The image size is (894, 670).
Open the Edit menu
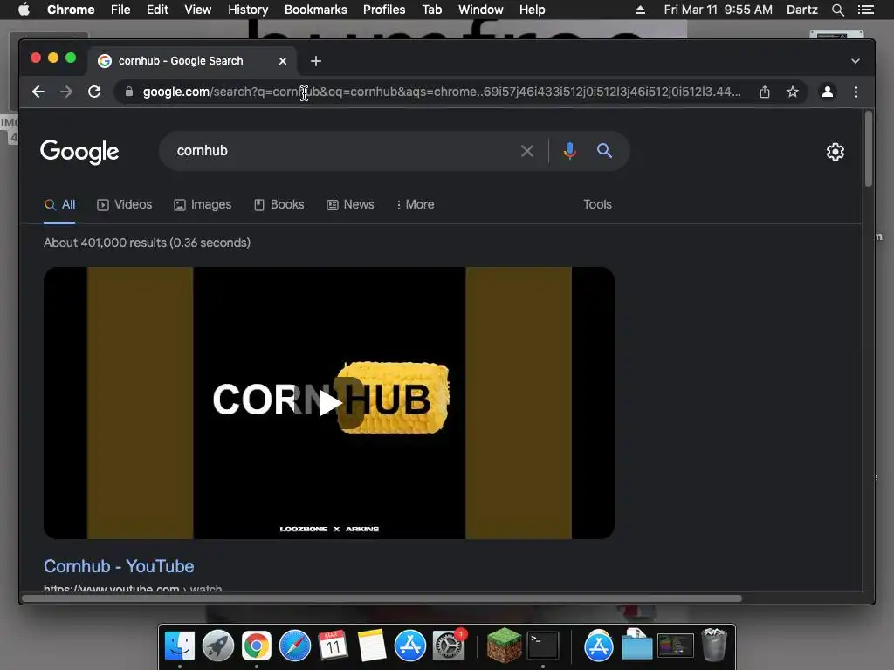point(157,10)
